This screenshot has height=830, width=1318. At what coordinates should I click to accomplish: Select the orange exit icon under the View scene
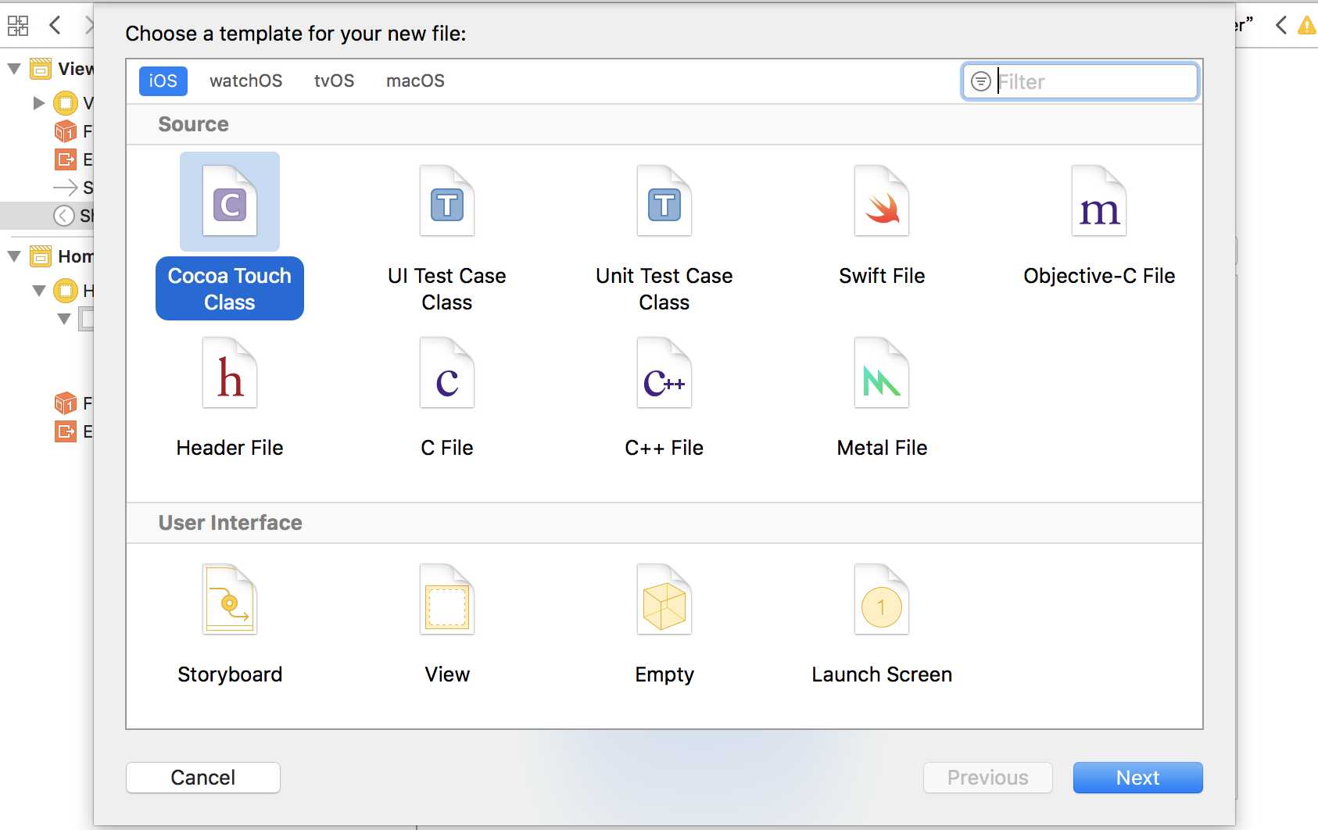tap(66, 159)
